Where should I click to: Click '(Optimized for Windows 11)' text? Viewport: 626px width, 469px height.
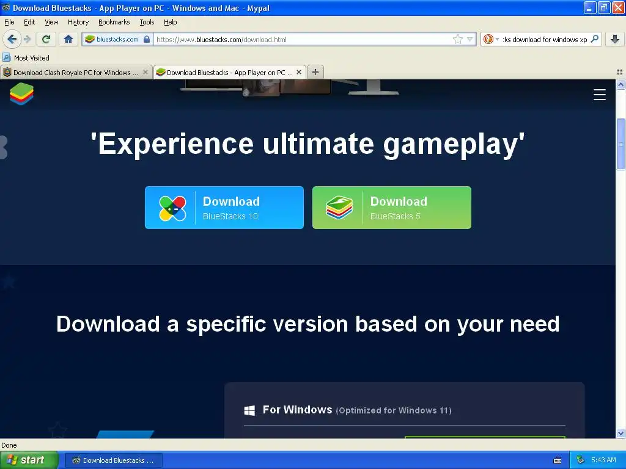pyautogui.click(x=394, y=410)
